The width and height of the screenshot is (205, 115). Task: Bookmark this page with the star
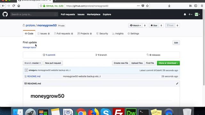tap(147, 6)
